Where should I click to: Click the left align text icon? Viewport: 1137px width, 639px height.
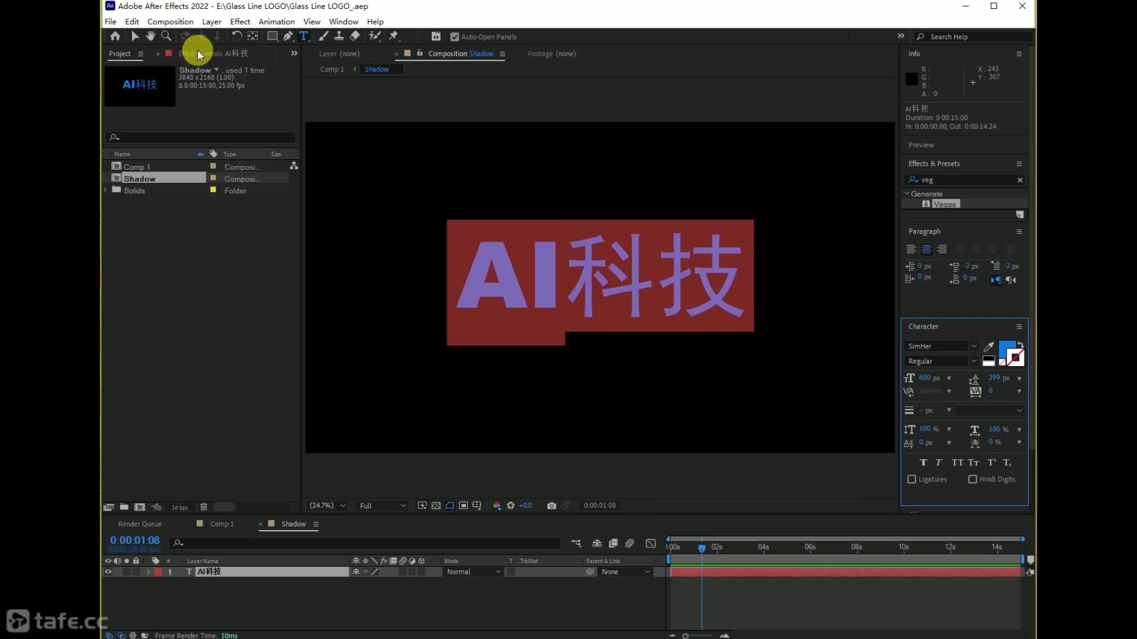pos(911,249)
